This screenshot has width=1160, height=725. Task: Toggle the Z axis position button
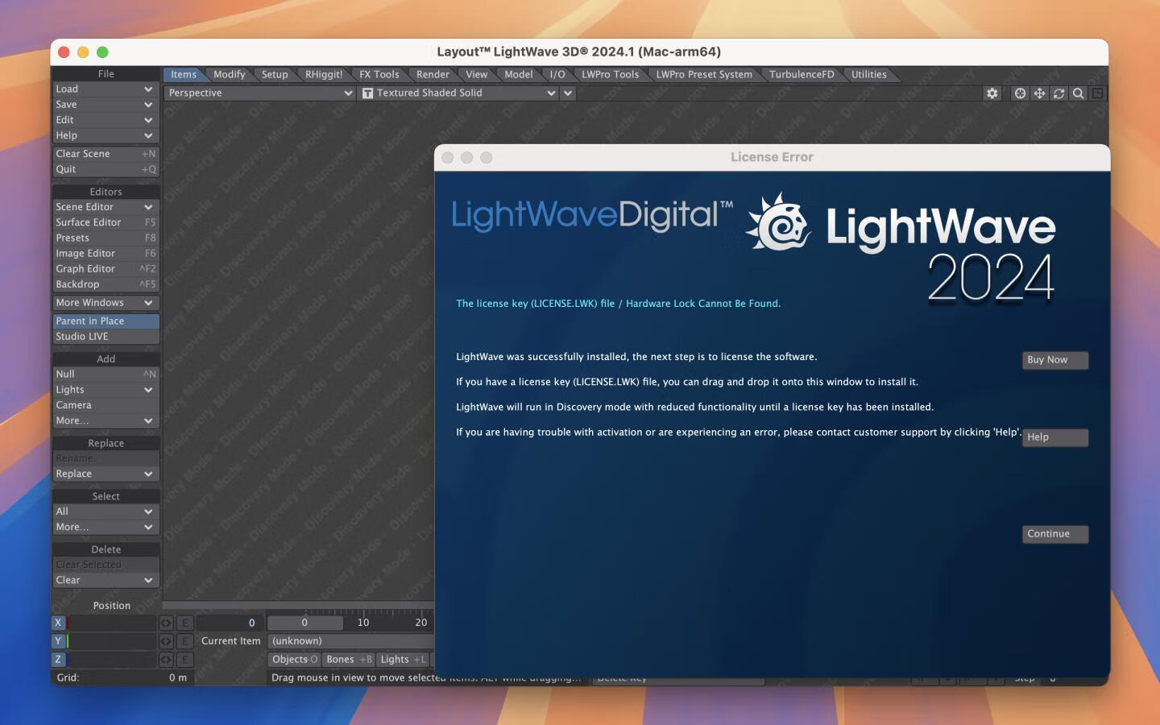click(x=58, y=660)
